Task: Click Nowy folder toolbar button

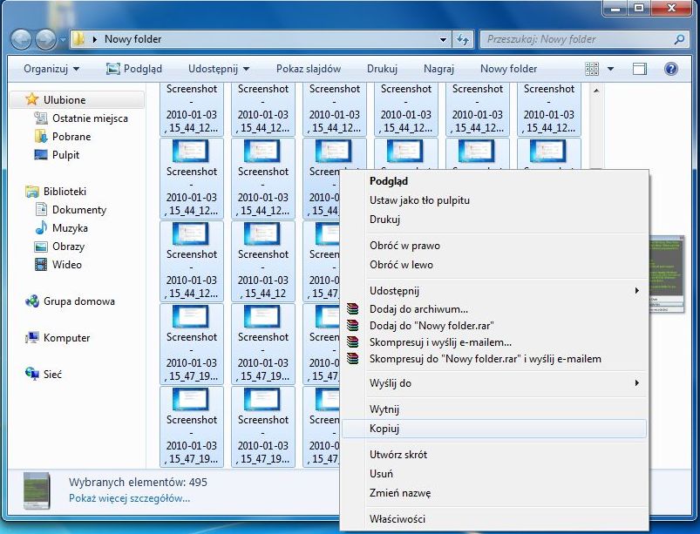Action: pyautogui.click(x=508, y=69)
